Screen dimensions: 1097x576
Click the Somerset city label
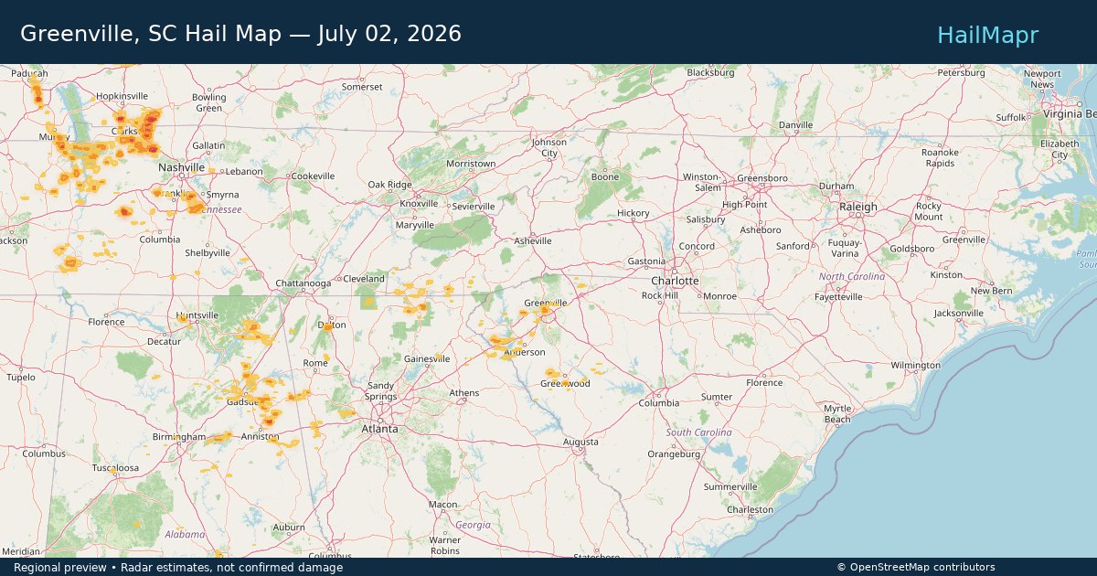click(x=362, y=88)
